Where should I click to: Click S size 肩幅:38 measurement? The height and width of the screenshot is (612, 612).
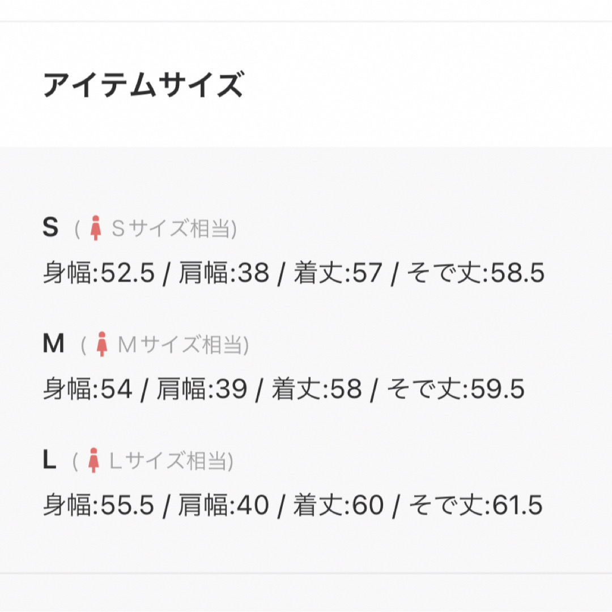tap(224, 273)
